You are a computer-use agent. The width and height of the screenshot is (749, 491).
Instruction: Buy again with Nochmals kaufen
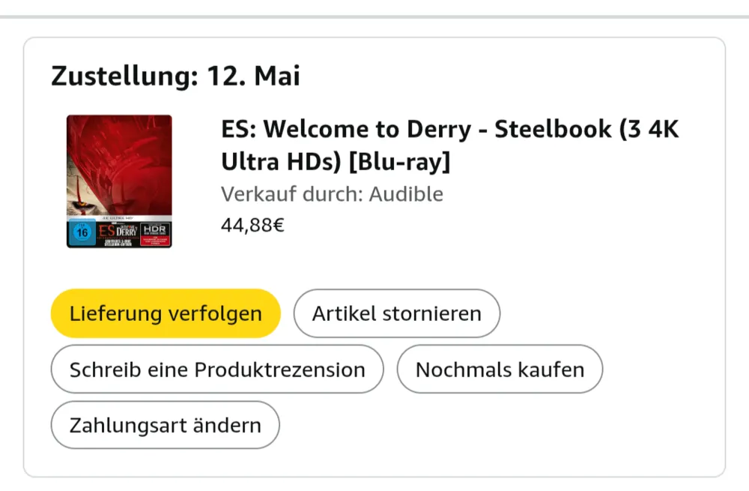pos(500,369)
